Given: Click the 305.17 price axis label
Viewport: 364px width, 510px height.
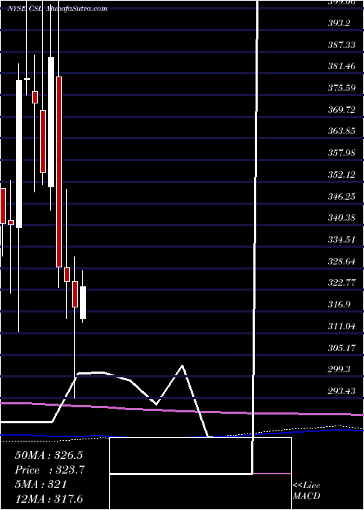Looking at the screenshot, I should pos(341,348).
